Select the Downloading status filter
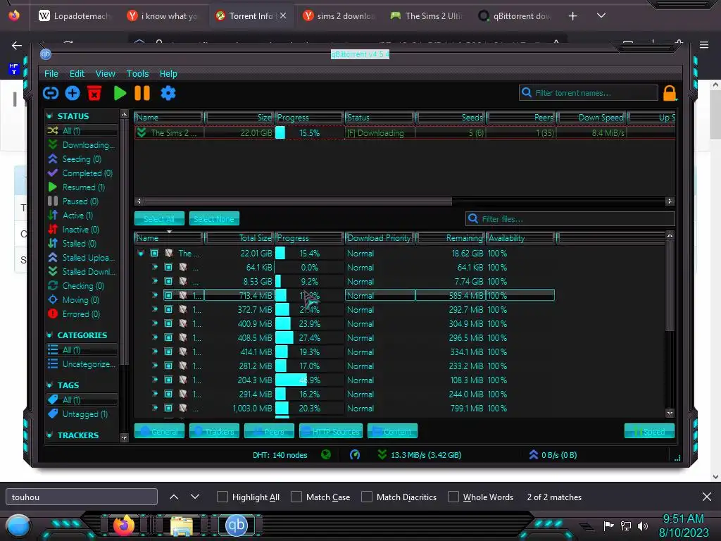Image resolution: width=721 pixels, height=541 pixels. click(82, 145)
